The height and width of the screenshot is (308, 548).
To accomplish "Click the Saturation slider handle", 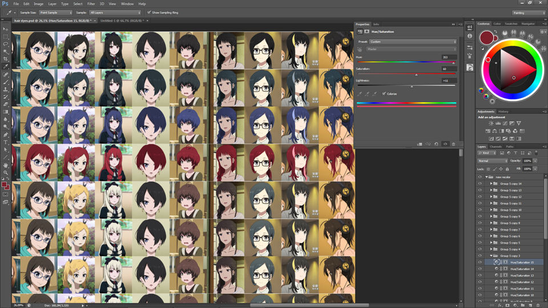I will [x=416, y=75].
